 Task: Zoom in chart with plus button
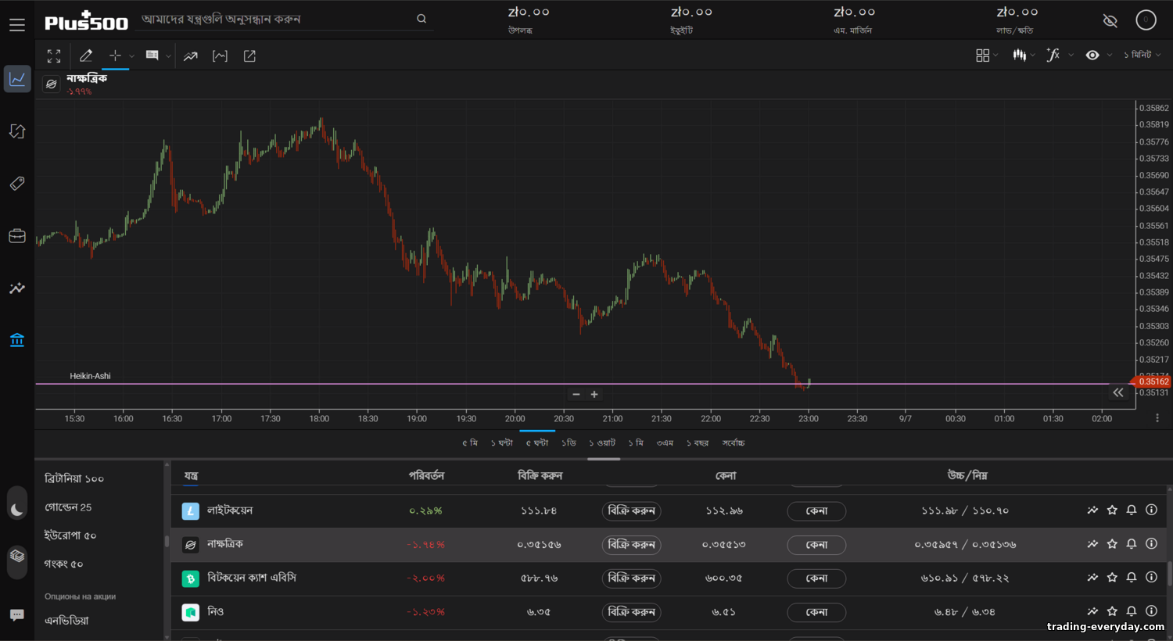594,395
